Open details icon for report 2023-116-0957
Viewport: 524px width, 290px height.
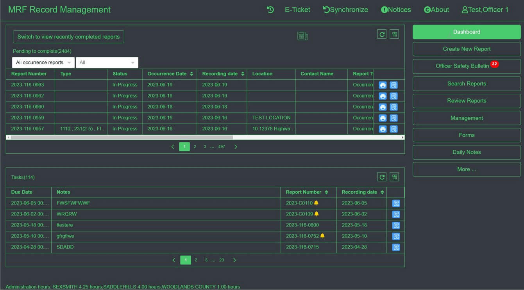[395, 128]
